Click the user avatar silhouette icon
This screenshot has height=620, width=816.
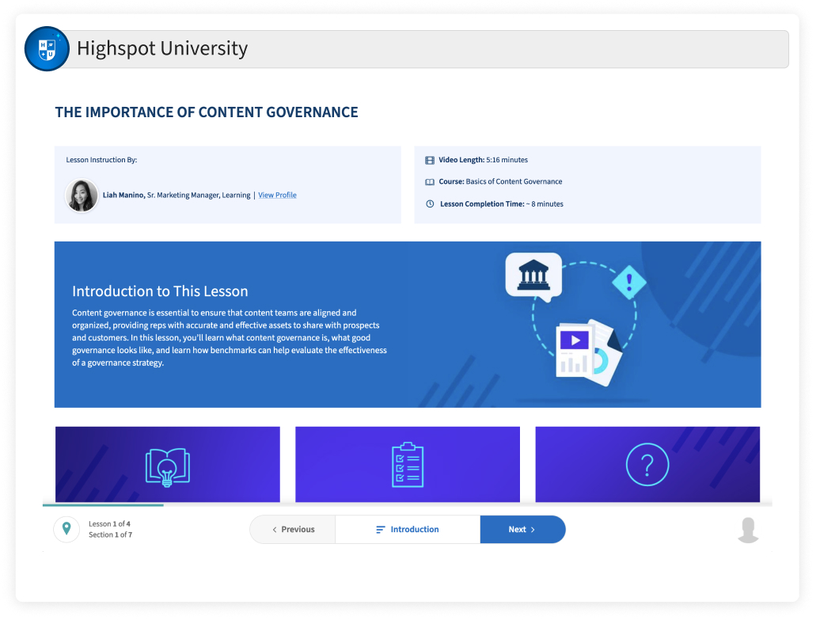tap(748, 530)
